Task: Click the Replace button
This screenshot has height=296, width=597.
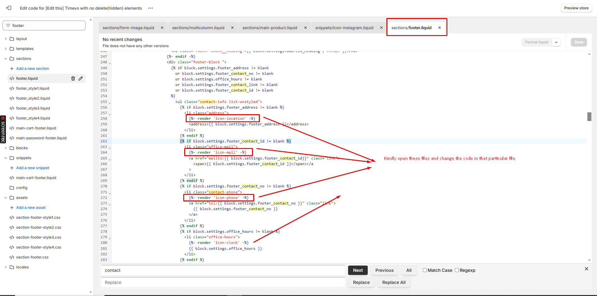Action: [x=361, y=282]
